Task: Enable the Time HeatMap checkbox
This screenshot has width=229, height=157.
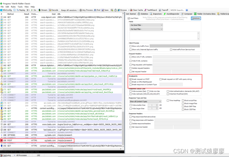Action: (168, 100)
